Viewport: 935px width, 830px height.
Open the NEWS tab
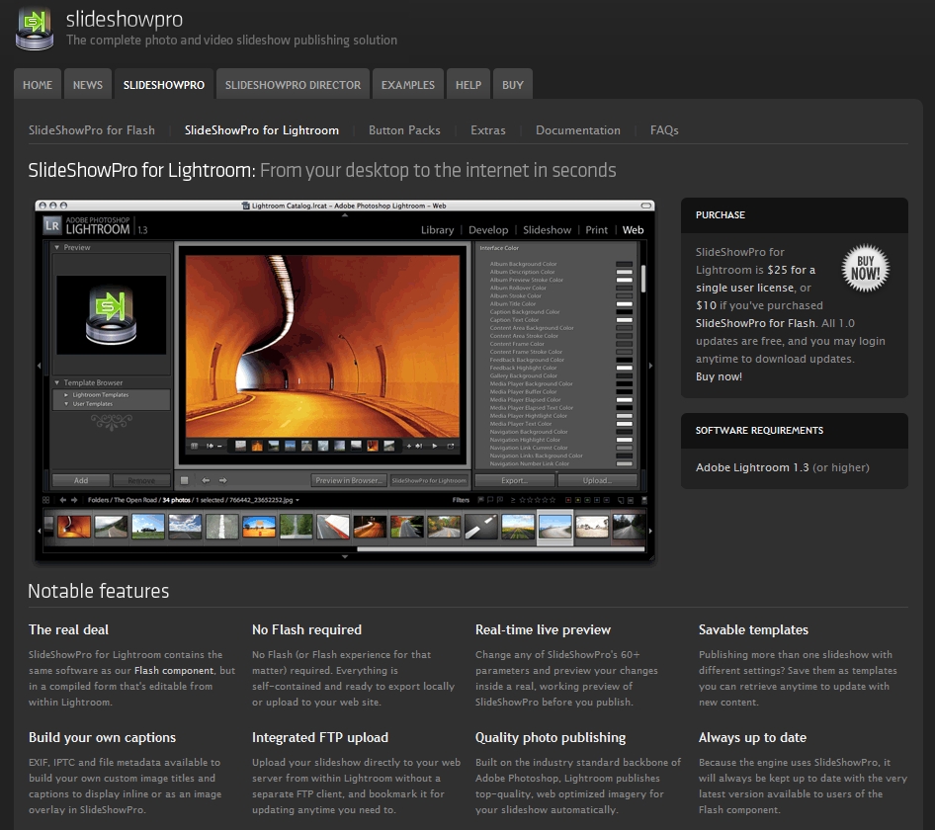(88, 85)
